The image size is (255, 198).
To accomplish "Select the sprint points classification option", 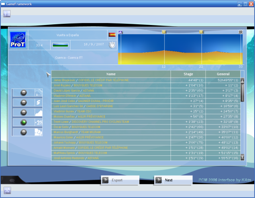I will [24, 103].
